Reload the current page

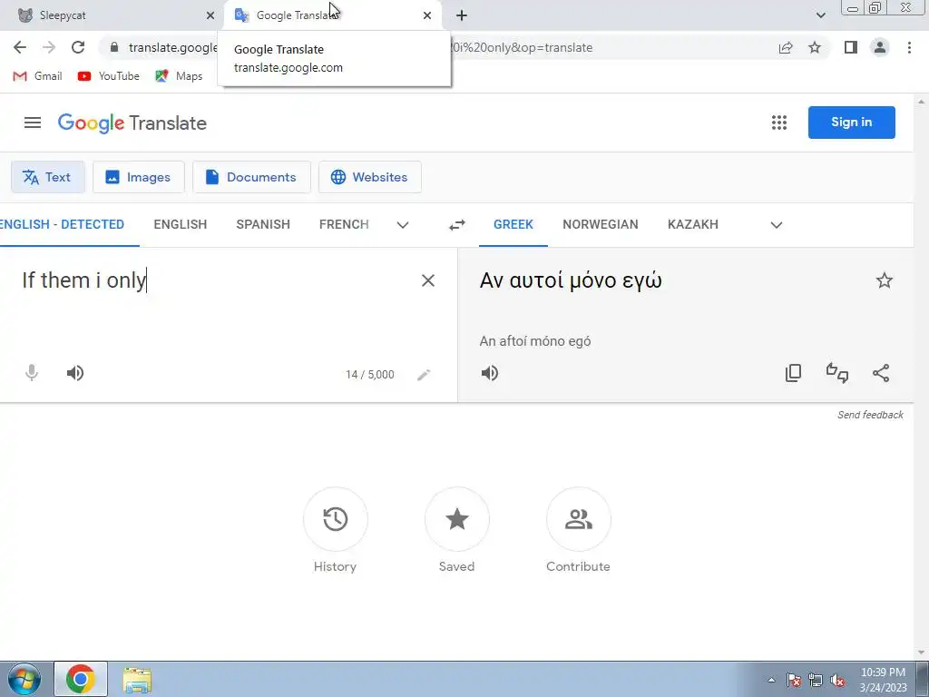tap(78, 47)
